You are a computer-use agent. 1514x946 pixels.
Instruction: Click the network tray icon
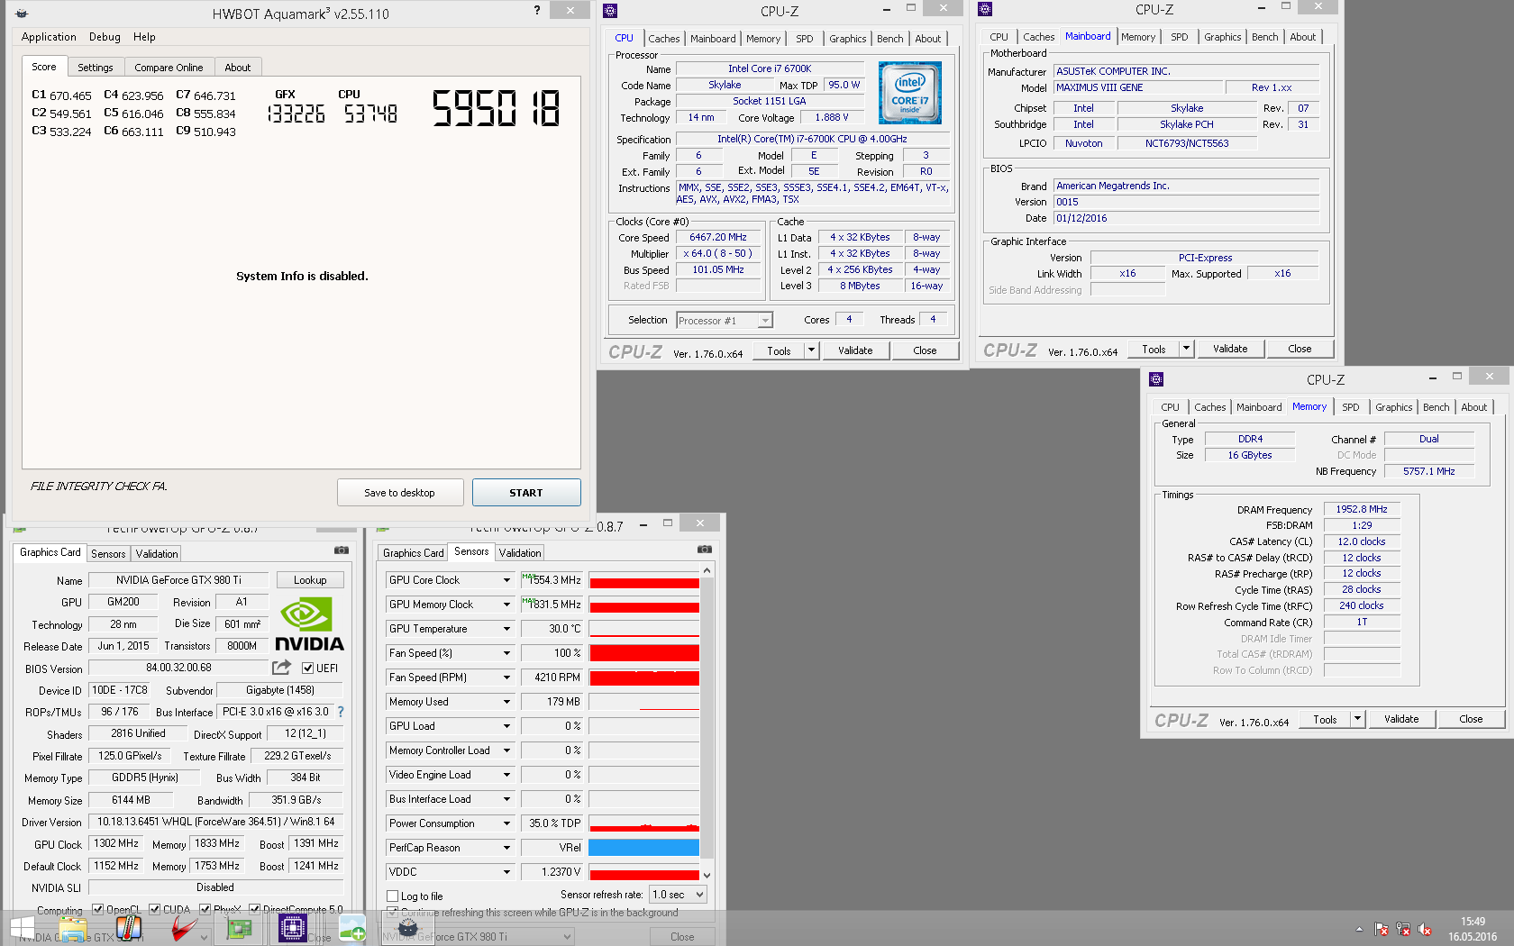click(x=1403, y=929)
